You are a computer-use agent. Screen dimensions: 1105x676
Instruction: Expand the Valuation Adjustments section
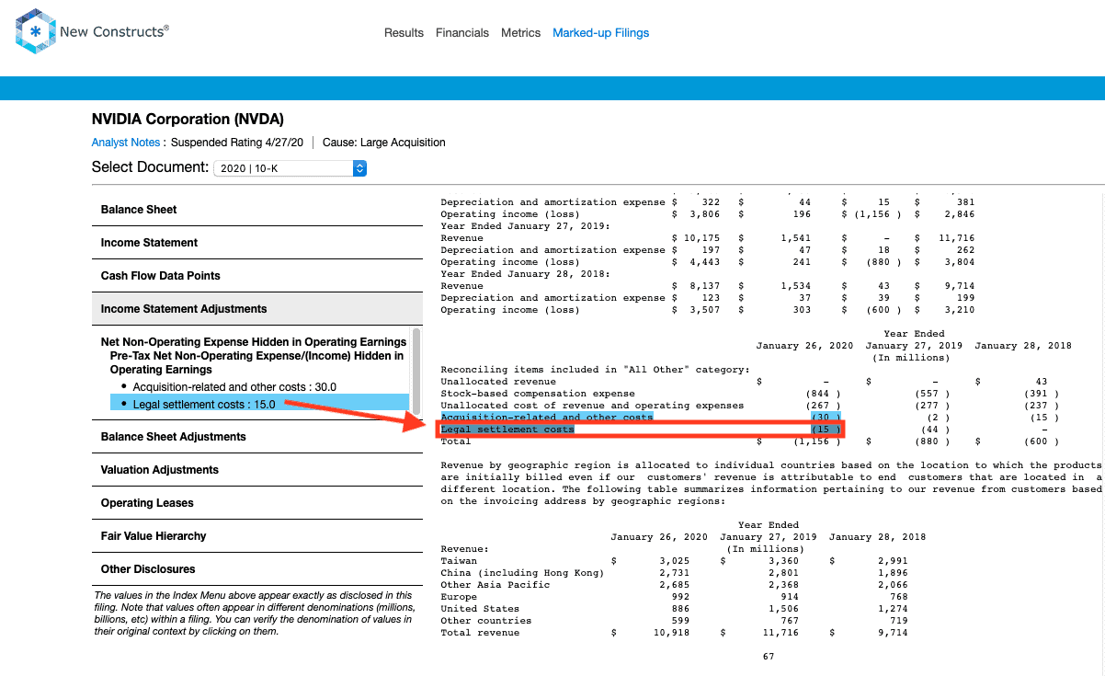[257, 470]
